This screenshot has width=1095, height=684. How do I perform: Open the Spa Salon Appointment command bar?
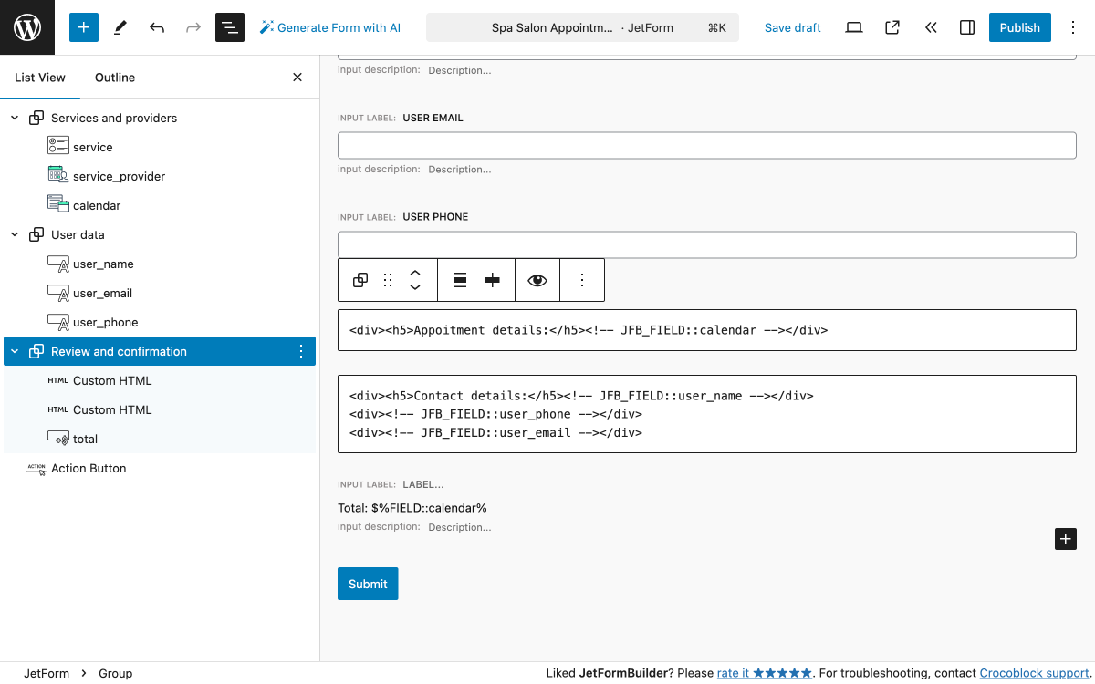(582, 27)
